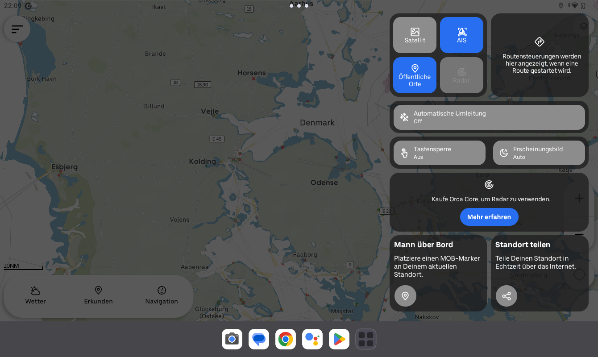Launch Chrome from the dock
This screenshot has height=357, width=598.
pos(286,339)
